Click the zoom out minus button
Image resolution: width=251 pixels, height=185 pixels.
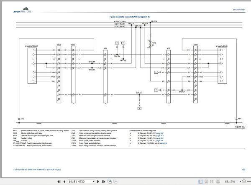tap(244, 181)
